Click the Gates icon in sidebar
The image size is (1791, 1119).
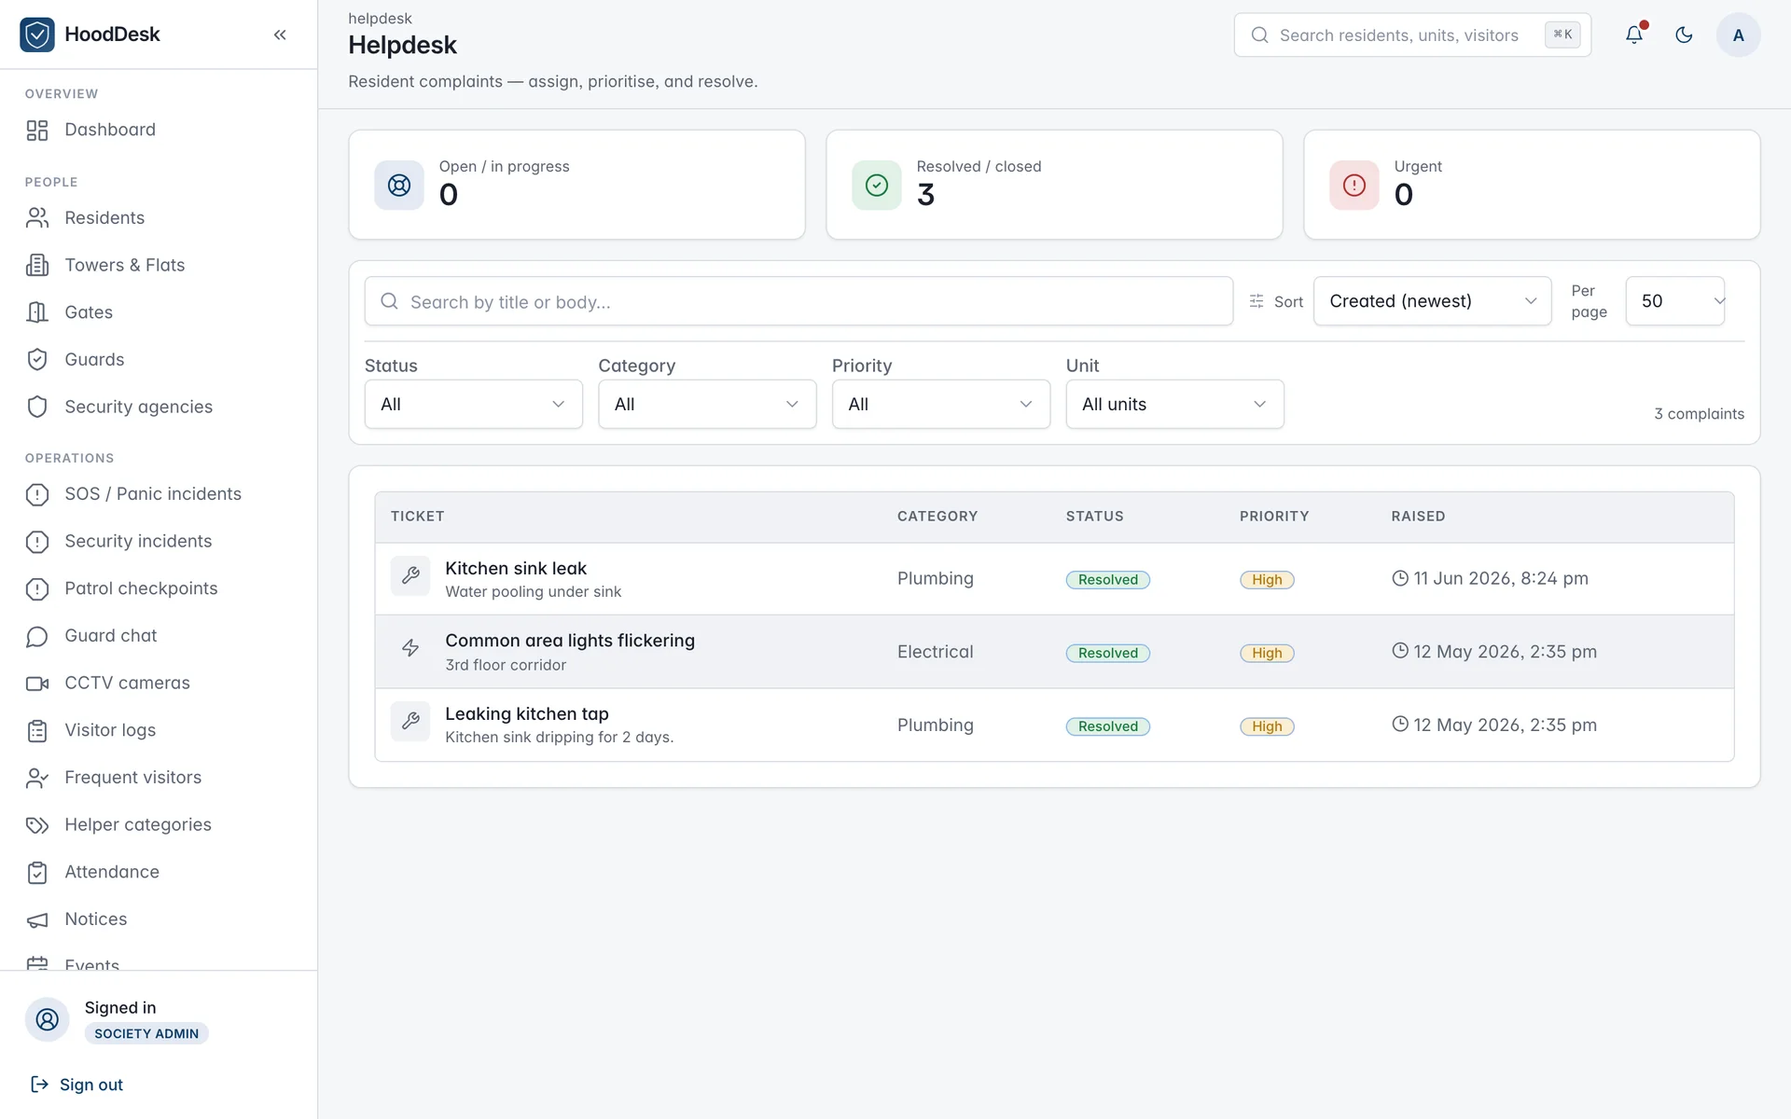pos(37,312)
